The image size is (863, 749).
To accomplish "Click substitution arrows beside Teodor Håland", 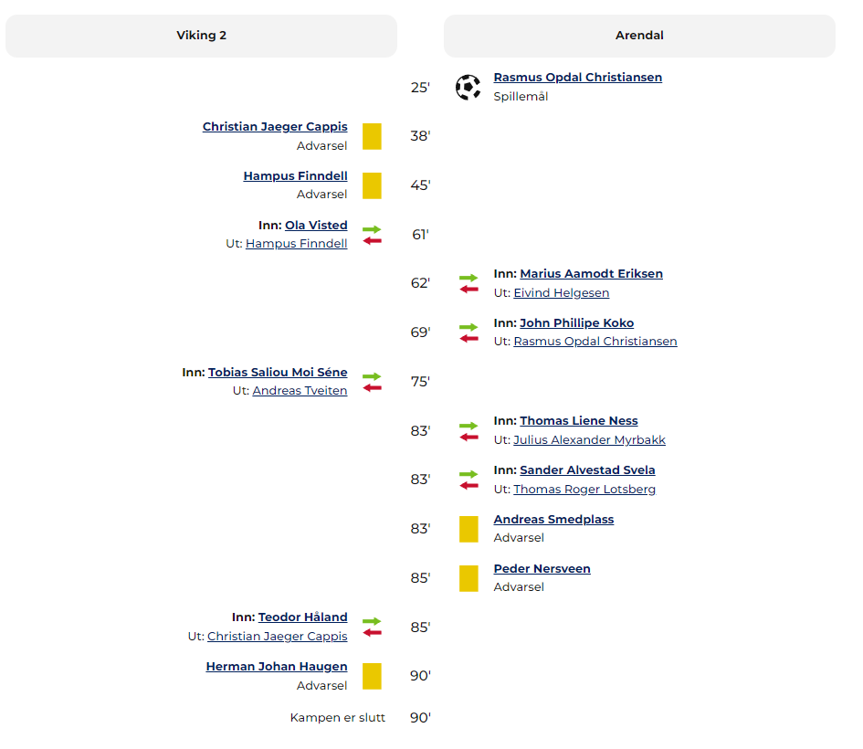I will (372, 627).
